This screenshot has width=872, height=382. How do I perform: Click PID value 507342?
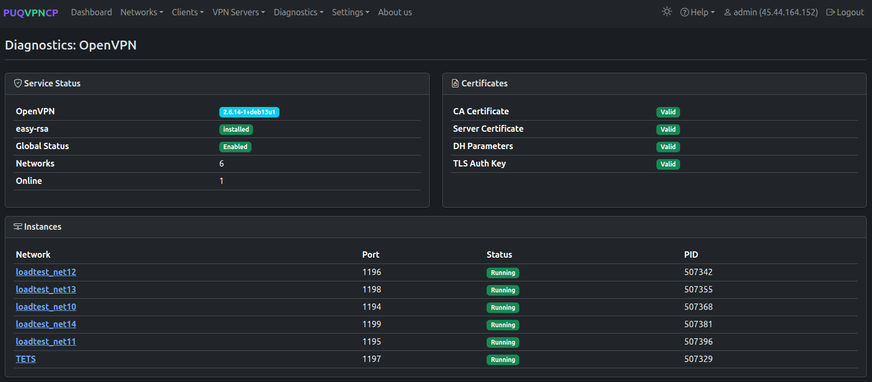click(699, 272)
